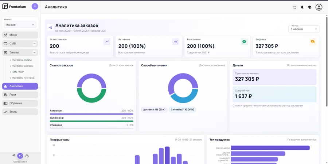Screen dimensions: 328x164
Task: Click Все статусы в выбранном периоде text
Action: 69,53
